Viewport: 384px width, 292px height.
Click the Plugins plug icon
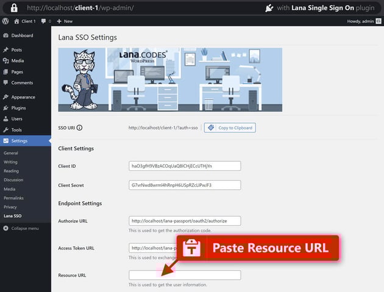coord(6,108)
